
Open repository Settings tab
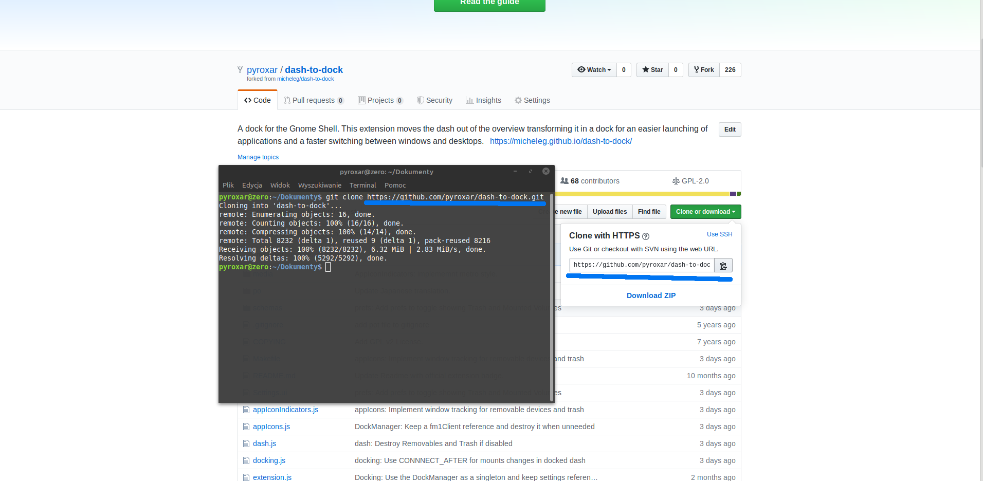click(x=532, y=100)
